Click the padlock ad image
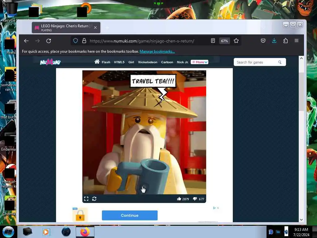Screen dimensions: 317x238 80,215
